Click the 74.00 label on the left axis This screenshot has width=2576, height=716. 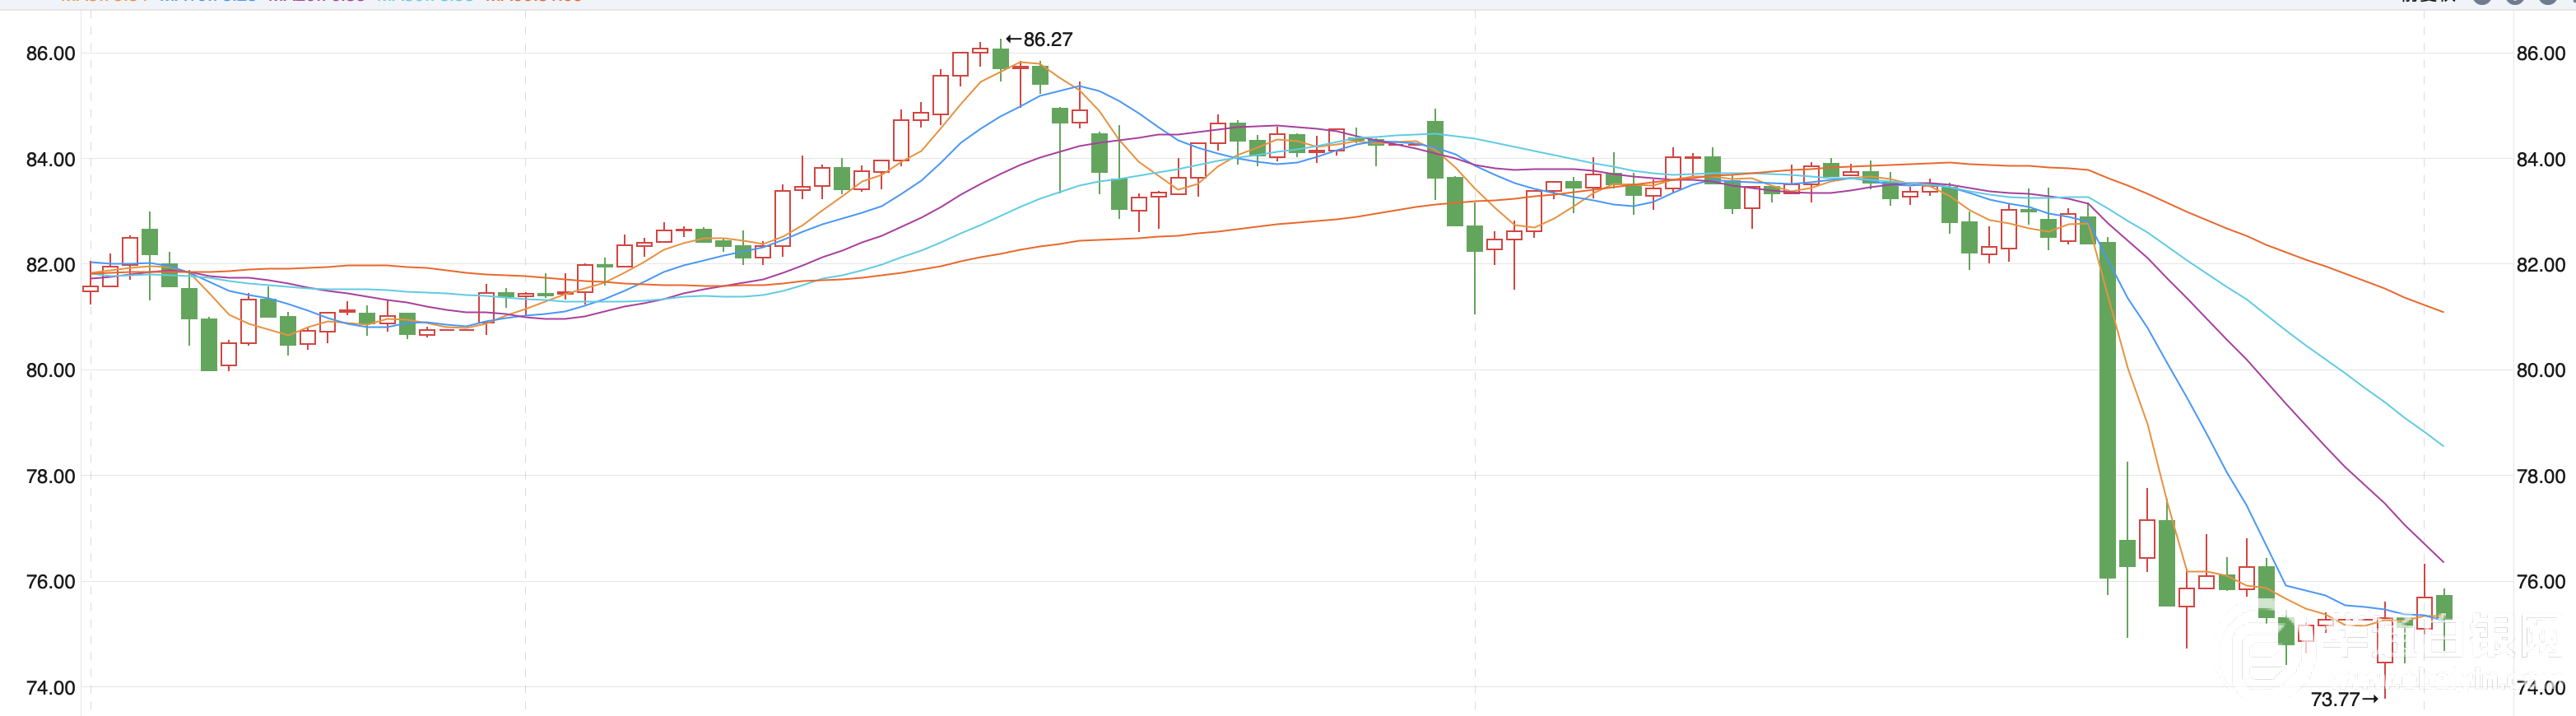tap(50, 688)
